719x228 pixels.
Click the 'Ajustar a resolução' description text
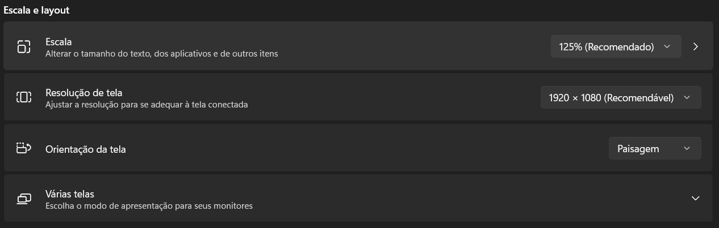tap(147, 105)
